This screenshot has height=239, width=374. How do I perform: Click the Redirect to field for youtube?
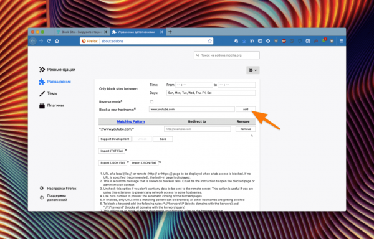click(x=197, y=129)
